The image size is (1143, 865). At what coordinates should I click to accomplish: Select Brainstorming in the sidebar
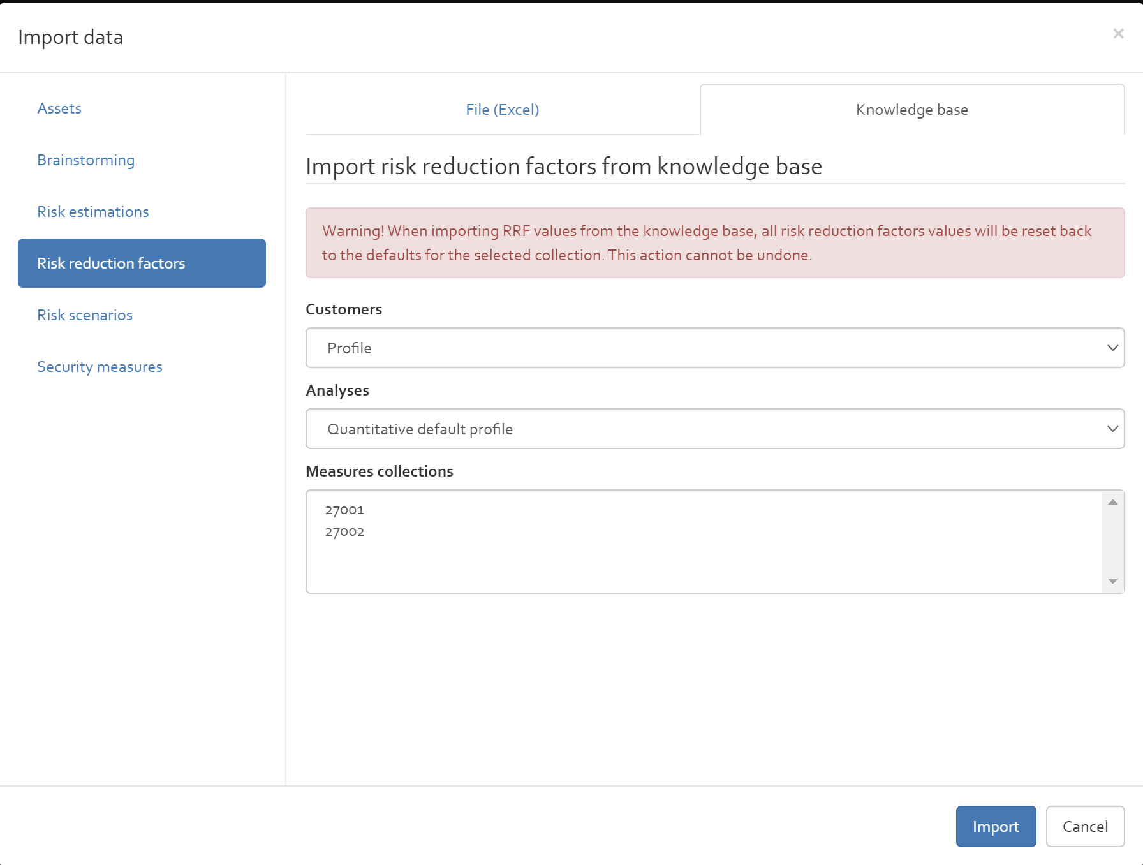tap(85, 160)
